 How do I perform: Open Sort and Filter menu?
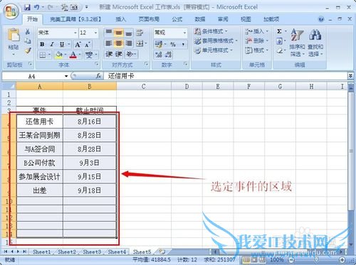point(297,43)
